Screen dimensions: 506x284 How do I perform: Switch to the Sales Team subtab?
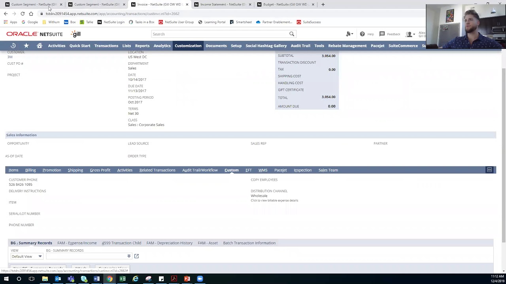[328, 170]
